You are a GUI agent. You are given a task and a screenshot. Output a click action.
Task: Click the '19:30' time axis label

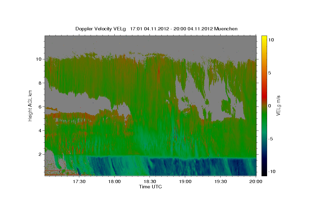(x=221, y=181)
